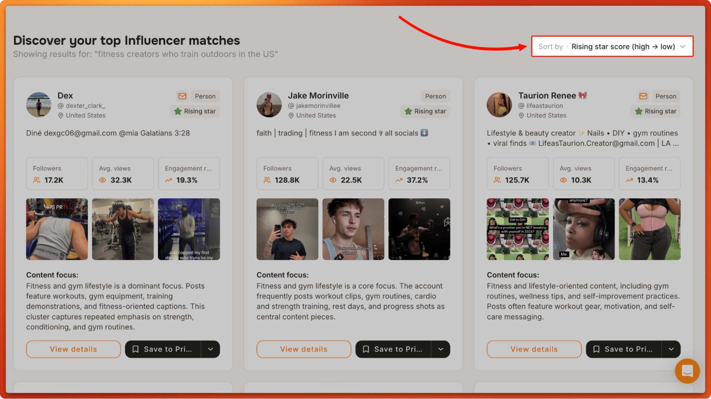Click Taurion Renee's email envelope icon
The image size is (711, 399).
(x=643, y=96)
